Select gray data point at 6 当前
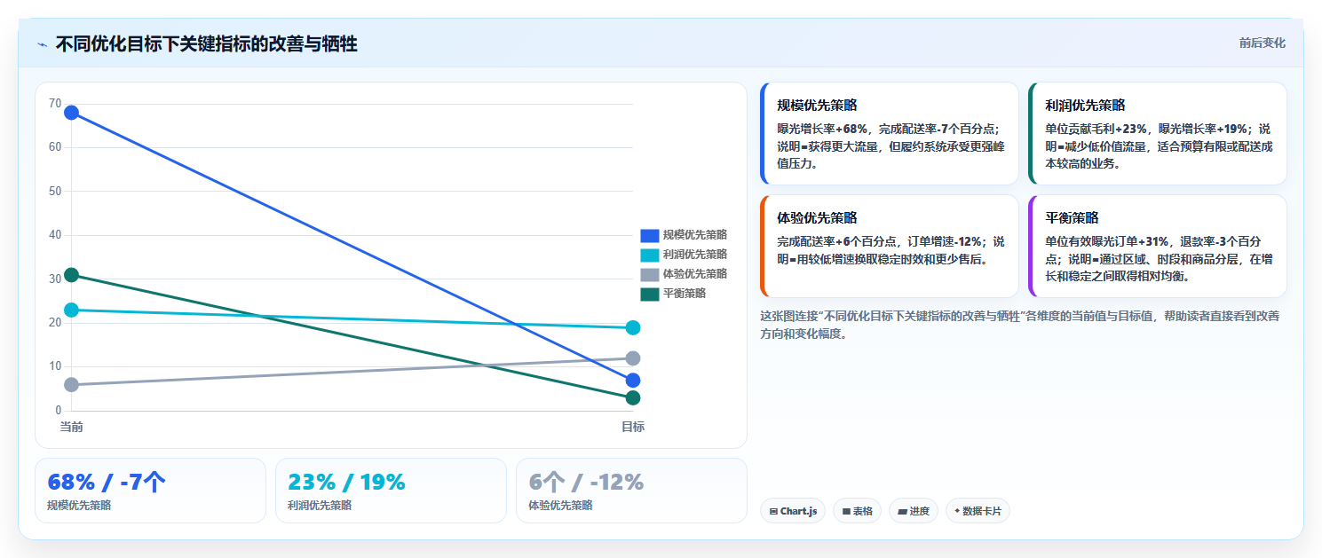The image size is (1322, 558). tap(71, 384)
